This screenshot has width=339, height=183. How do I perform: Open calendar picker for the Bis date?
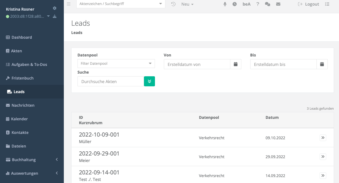pos(322,64)
